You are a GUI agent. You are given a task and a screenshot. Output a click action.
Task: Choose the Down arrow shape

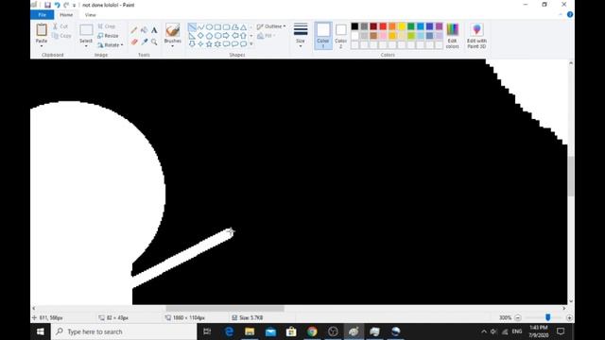[x=192, y=44]
